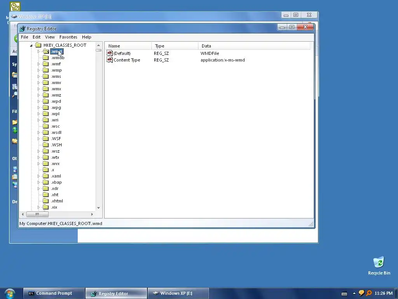Expand the .wmz key
The image size is (398, 299).
[x=38, y=95]
